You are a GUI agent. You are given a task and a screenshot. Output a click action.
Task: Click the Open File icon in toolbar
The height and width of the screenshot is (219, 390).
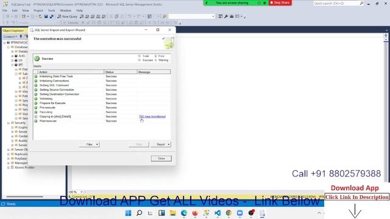pos(40,16)
